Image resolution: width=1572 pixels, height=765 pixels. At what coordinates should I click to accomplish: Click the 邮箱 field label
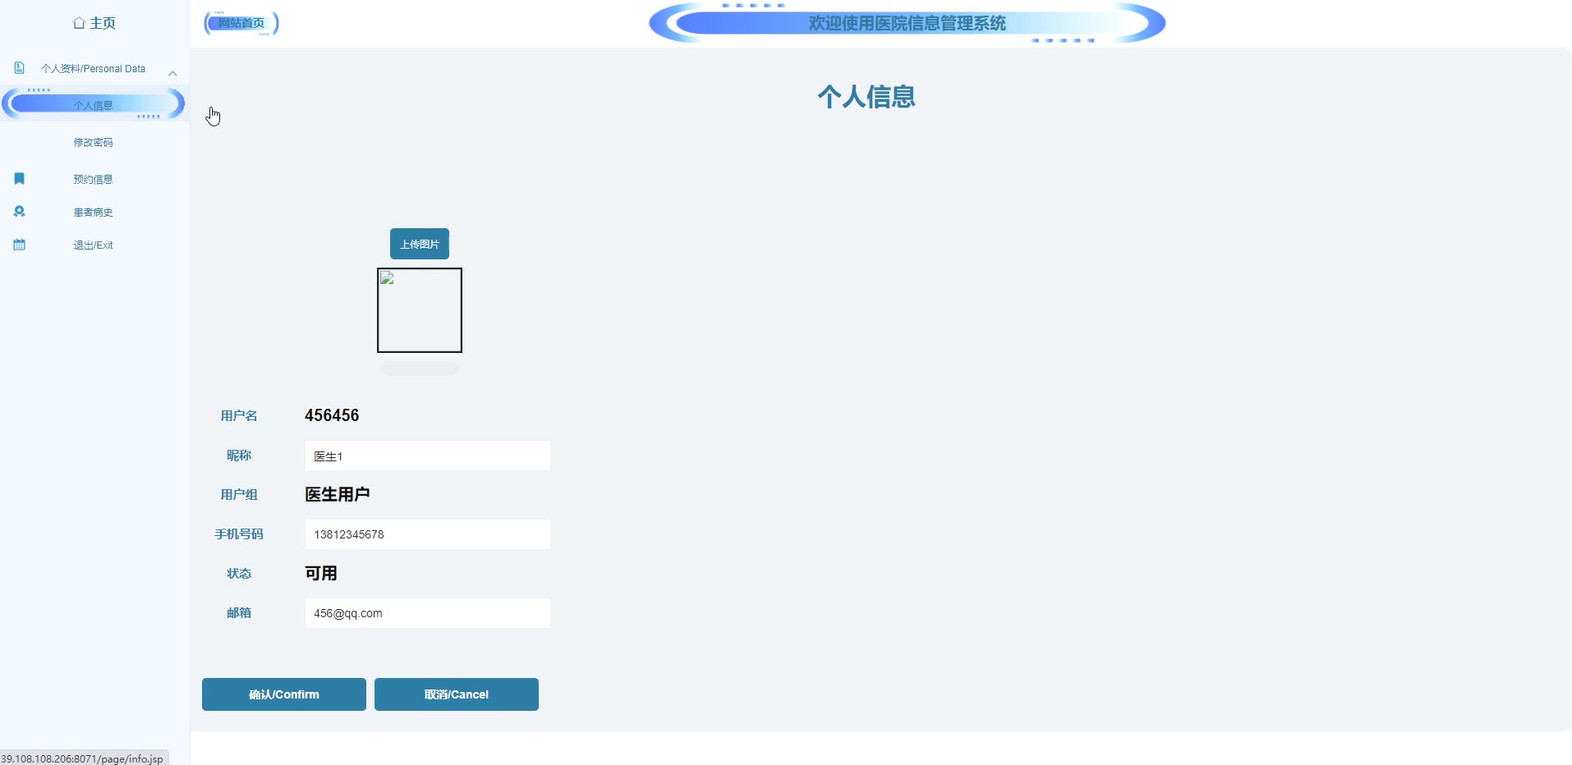(239, 612)
